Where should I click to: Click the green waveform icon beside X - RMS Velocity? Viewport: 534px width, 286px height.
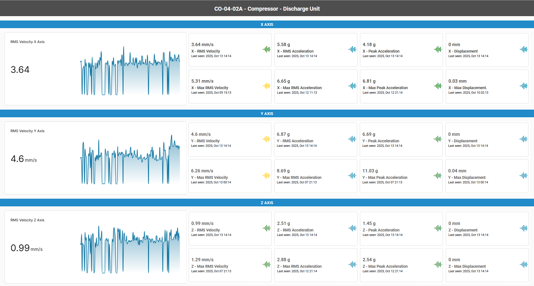pyautogui.click(x=266, y=49)
